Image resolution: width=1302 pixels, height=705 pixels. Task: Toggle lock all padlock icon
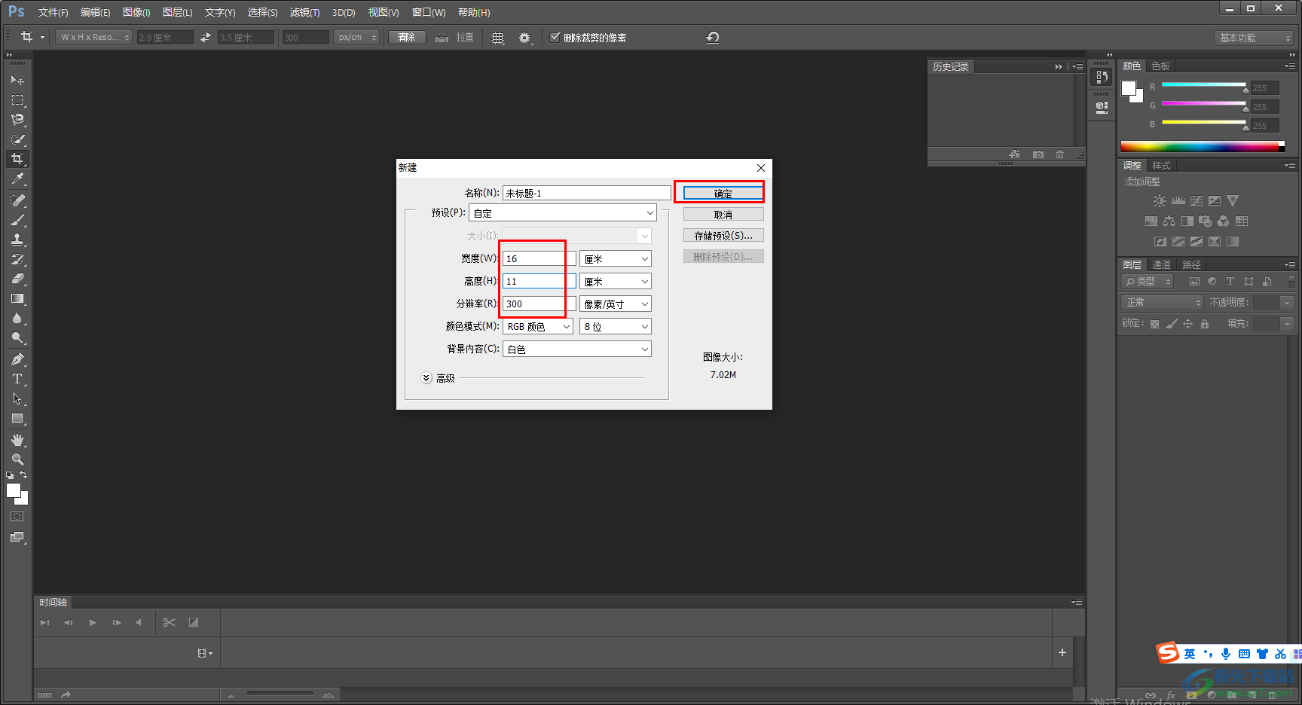[x=1204, y=324]
